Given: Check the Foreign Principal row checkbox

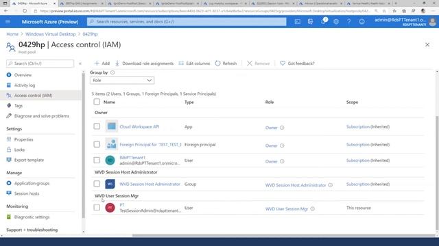Looking at the screenshot, I should tap(97, 144).
